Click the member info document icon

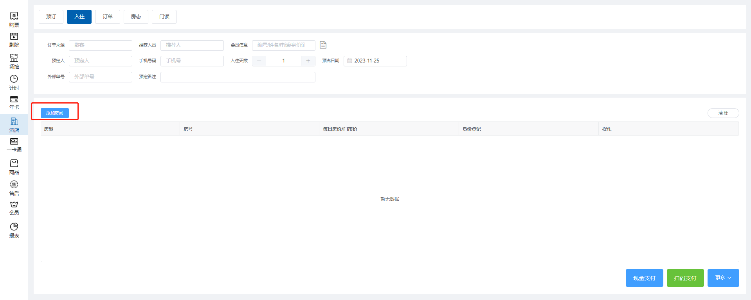(323, 45)
